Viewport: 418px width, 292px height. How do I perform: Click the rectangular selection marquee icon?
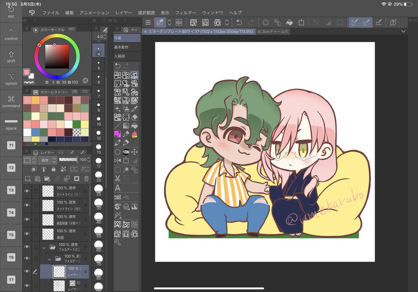[117, 170]
